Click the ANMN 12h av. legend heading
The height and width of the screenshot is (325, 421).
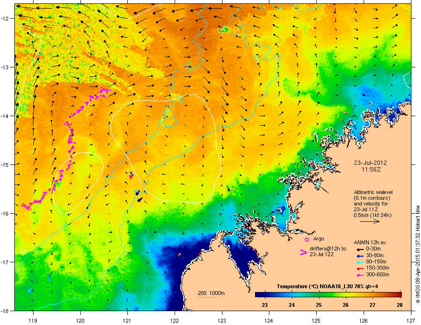click(370, 243)
